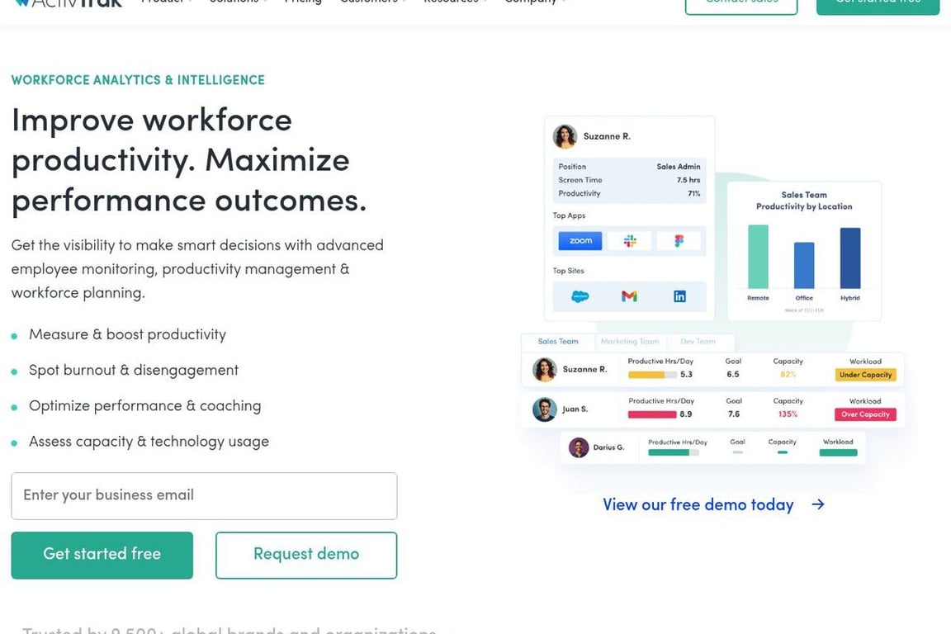The height and width of the screenshot is (634, 951).
Task: Click Suzanne's 6.5 goal value
Action: pyautogui.click(x=733, y=374)
